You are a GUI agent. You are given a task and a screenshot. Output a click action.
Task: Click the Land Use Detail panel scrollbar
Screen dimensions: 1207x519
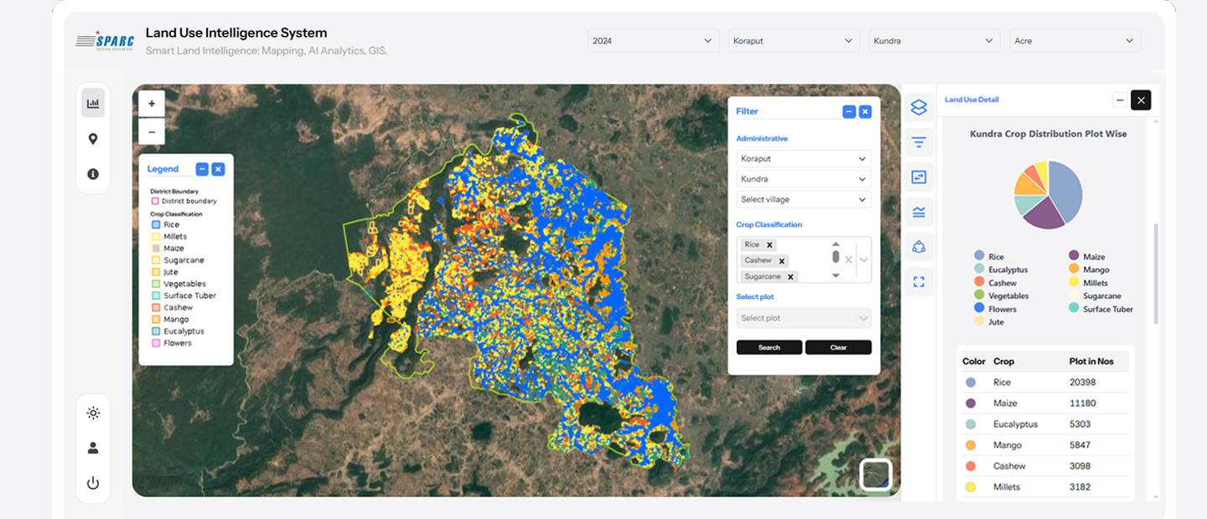point(1157,274)
